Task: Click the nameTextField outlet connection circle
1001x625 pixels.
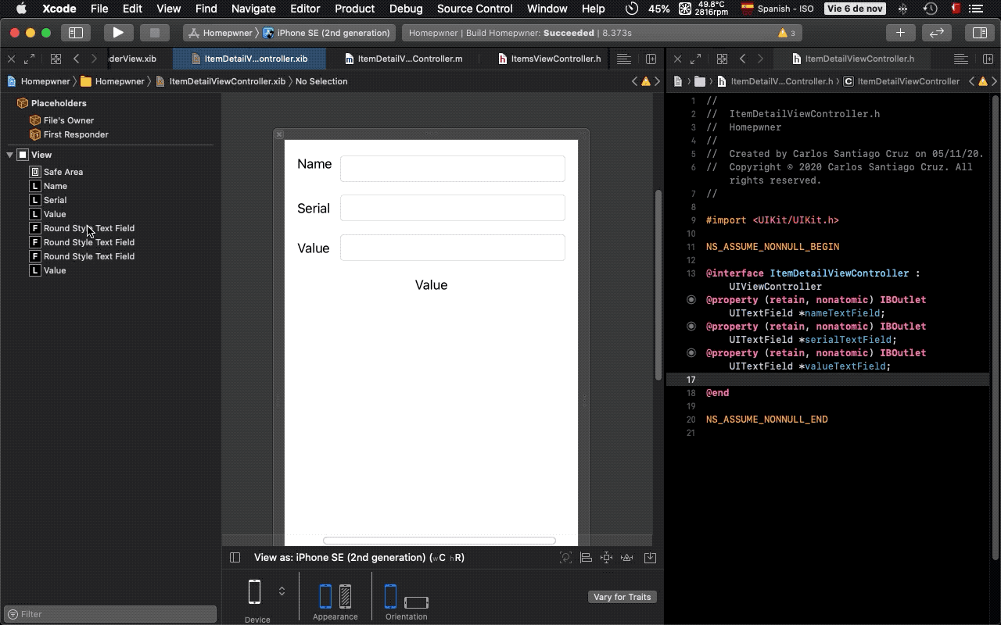Action: tap(691, 300)
